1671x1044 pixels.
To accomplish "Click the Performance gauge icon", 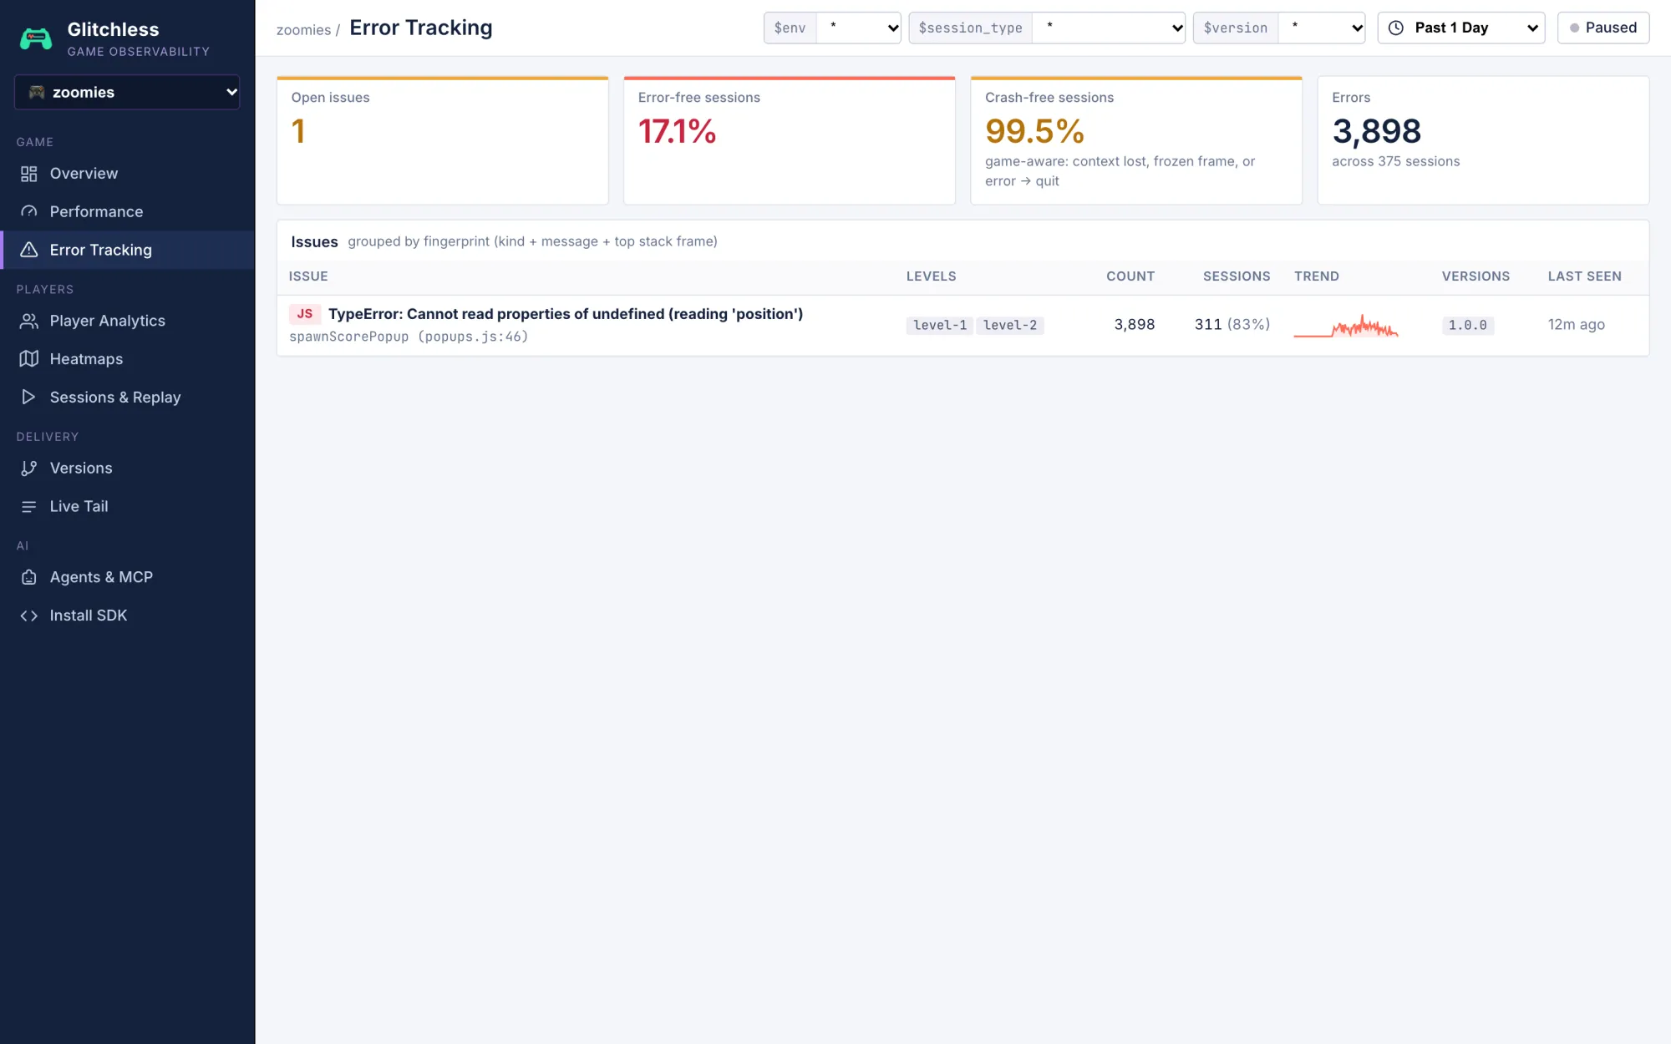I will [x=29, y=212].
